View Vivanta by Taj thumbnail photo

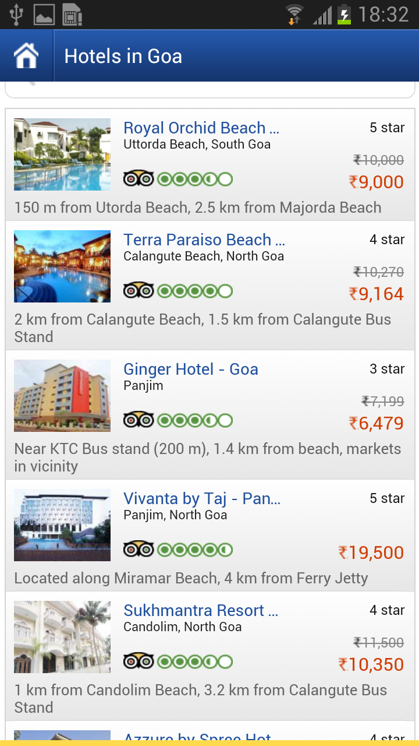pos(62,525)
